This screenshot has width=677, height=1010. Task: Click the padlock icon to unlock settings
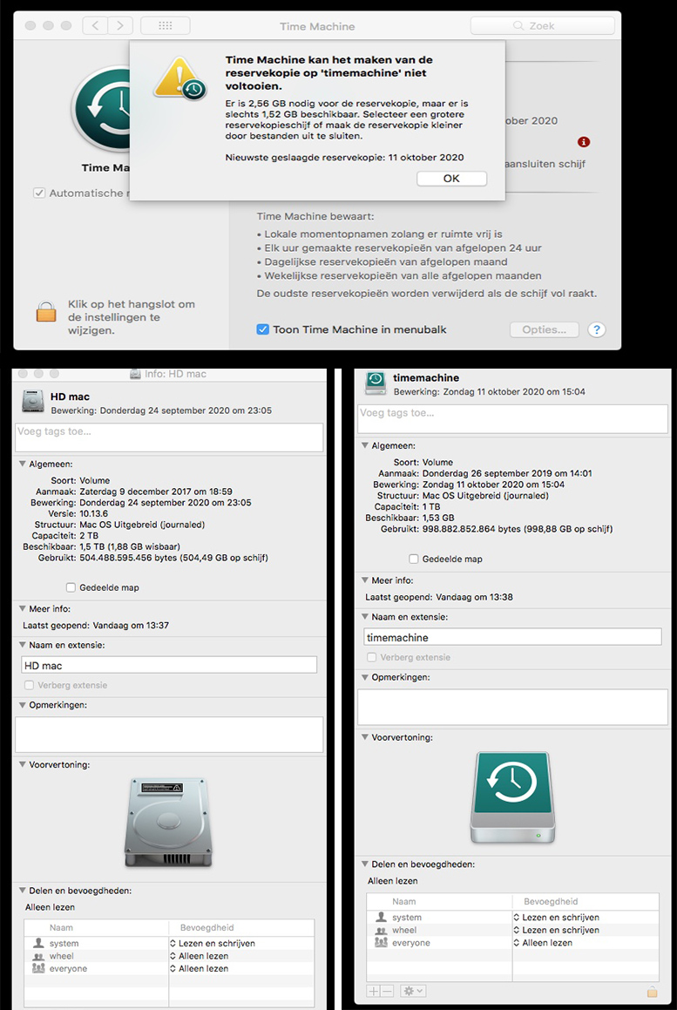pyautogui.click(x=46, y=311)
